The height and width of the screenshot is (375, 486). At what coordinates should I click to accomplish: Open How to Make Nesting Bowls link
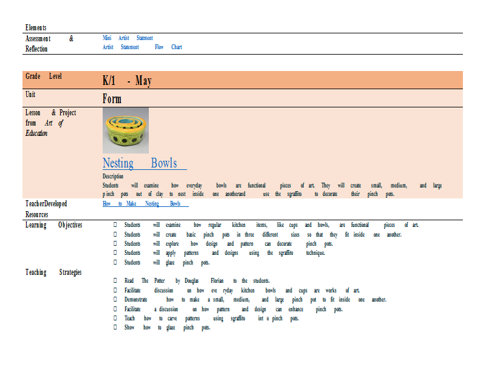point(146,203)
